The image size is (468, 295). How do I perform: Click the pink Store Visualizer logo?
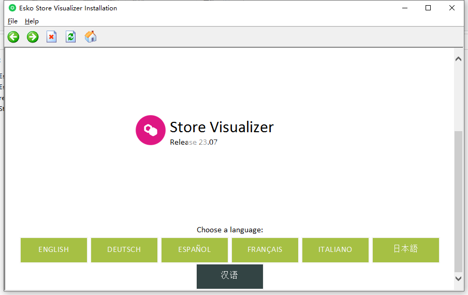(x=151, y=130)
